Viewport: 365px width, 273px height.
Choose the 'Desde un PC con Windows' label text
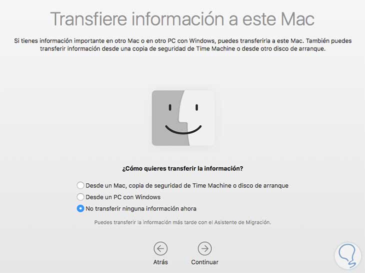[x=123, y=197]
